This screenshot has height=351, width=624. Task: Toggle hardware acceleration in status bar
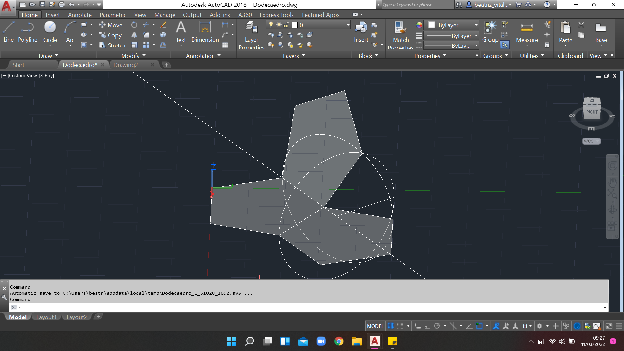(577, 326)
